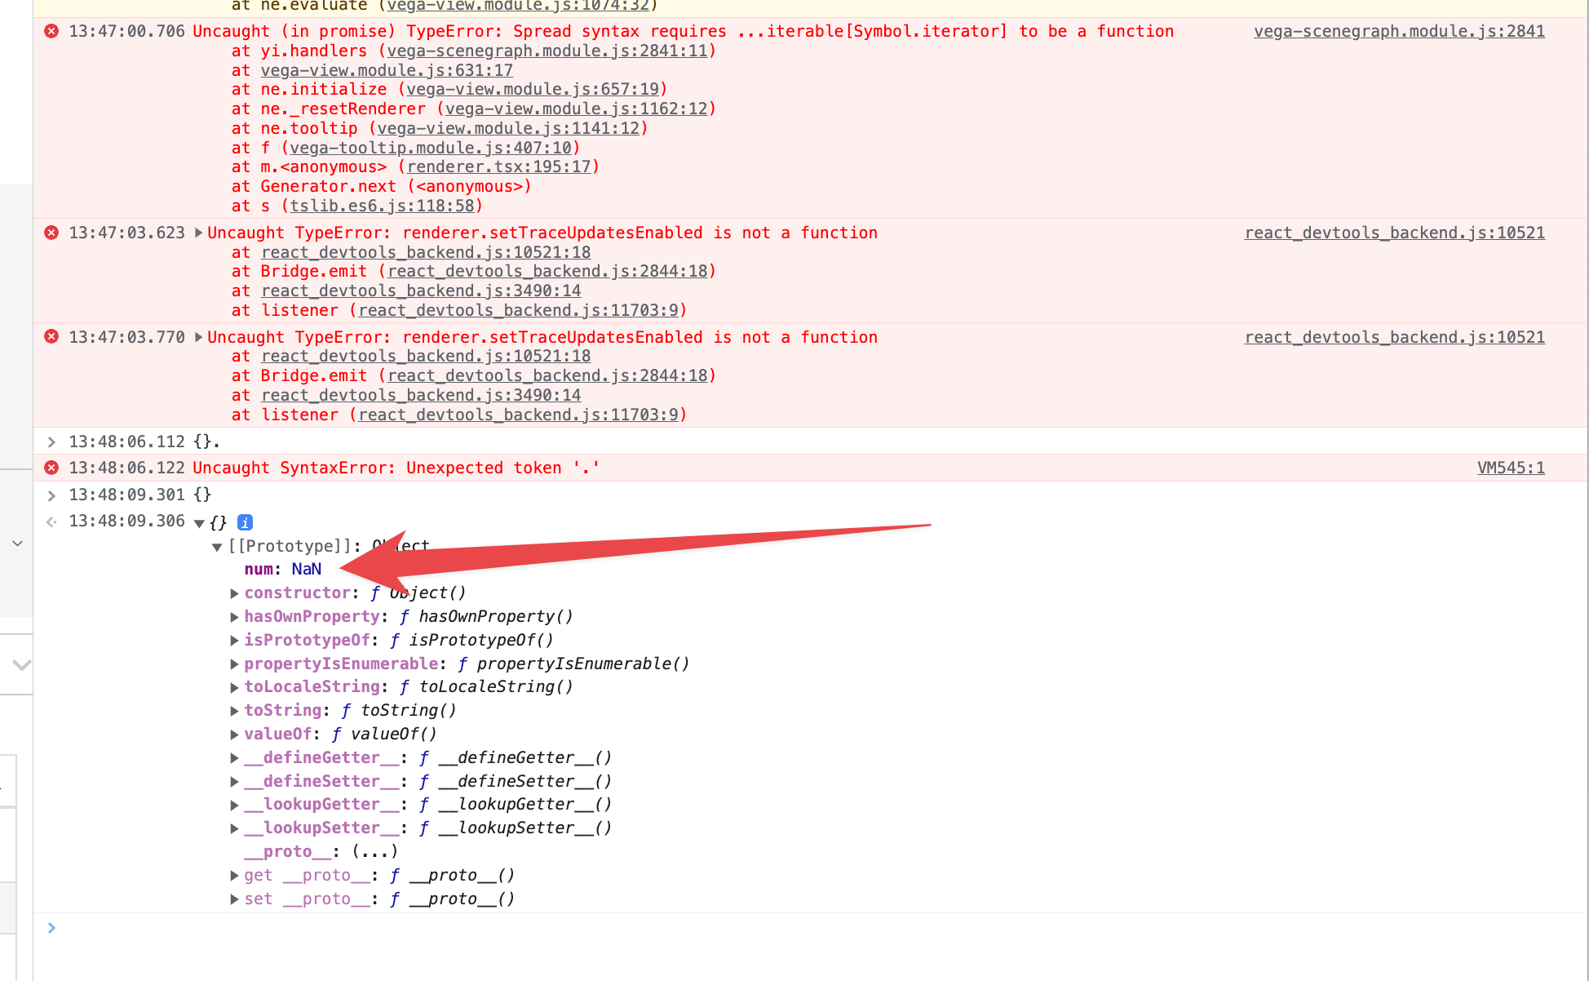Viewport: 1589px width, 981px height.
Task: Click the blue console prompt chevron at the bottom
Action: (51, 927)
